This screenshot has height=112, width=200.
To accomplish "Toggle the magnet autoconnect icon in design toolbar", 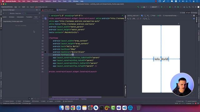I will (x=130, y=19).
